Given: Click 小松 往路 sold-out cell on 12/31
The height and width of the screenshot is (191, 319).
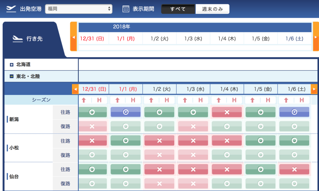Looking at the screenshot, I should [93, 140].
